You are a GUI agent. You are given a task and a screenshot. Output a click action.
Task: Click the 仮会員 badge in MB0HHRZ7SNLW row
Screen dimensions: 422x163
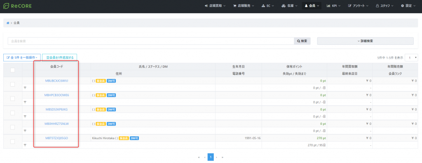pos(101,124)
